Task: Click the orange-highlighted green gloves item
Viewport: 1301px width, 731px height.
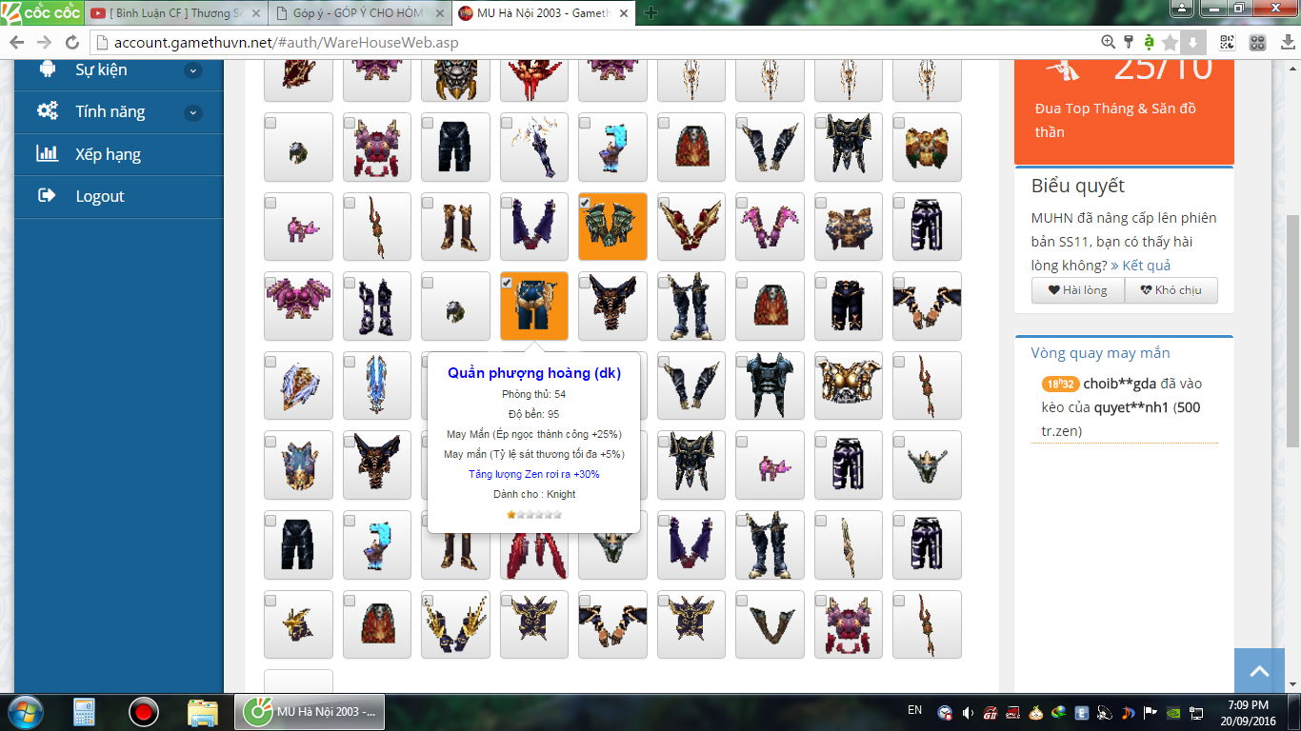Action: [x=612, y=227]
